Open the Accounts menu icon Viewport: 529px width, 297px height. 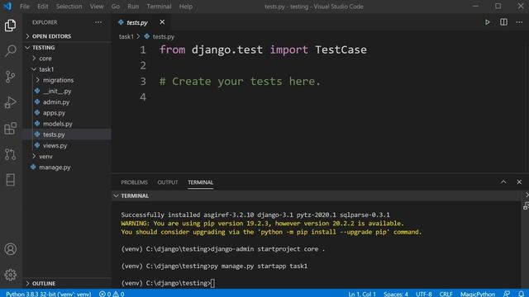tap(10, 249)
